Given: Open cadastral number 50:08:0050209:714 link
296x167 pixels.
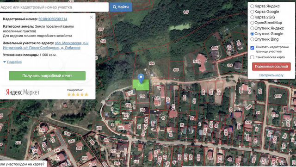Looking at the screenshot, I should [53, 19].
